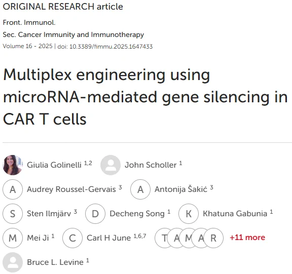Viewport: 292px width, 274px height.
Task: Select Antonija Šakić's 'A' avatar circle
Action: (140, 189)
